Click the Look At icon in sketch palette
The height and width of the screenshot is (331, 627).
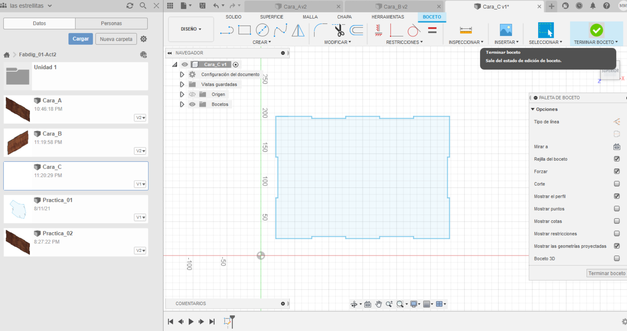click(x=617, y=147)
